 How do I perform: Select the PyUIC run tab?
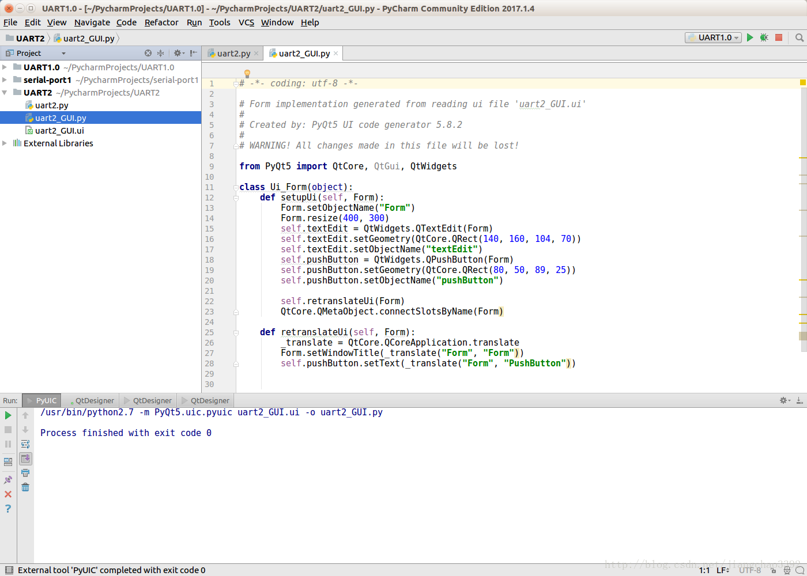[x=42, y=400]
